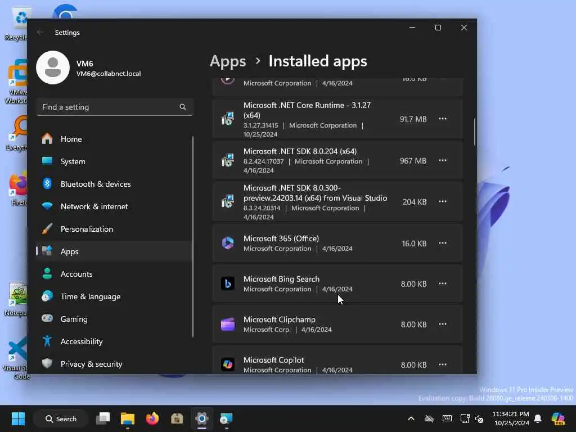Click the Microsoft 365 (Office) app icon

(x=228, y=243)
